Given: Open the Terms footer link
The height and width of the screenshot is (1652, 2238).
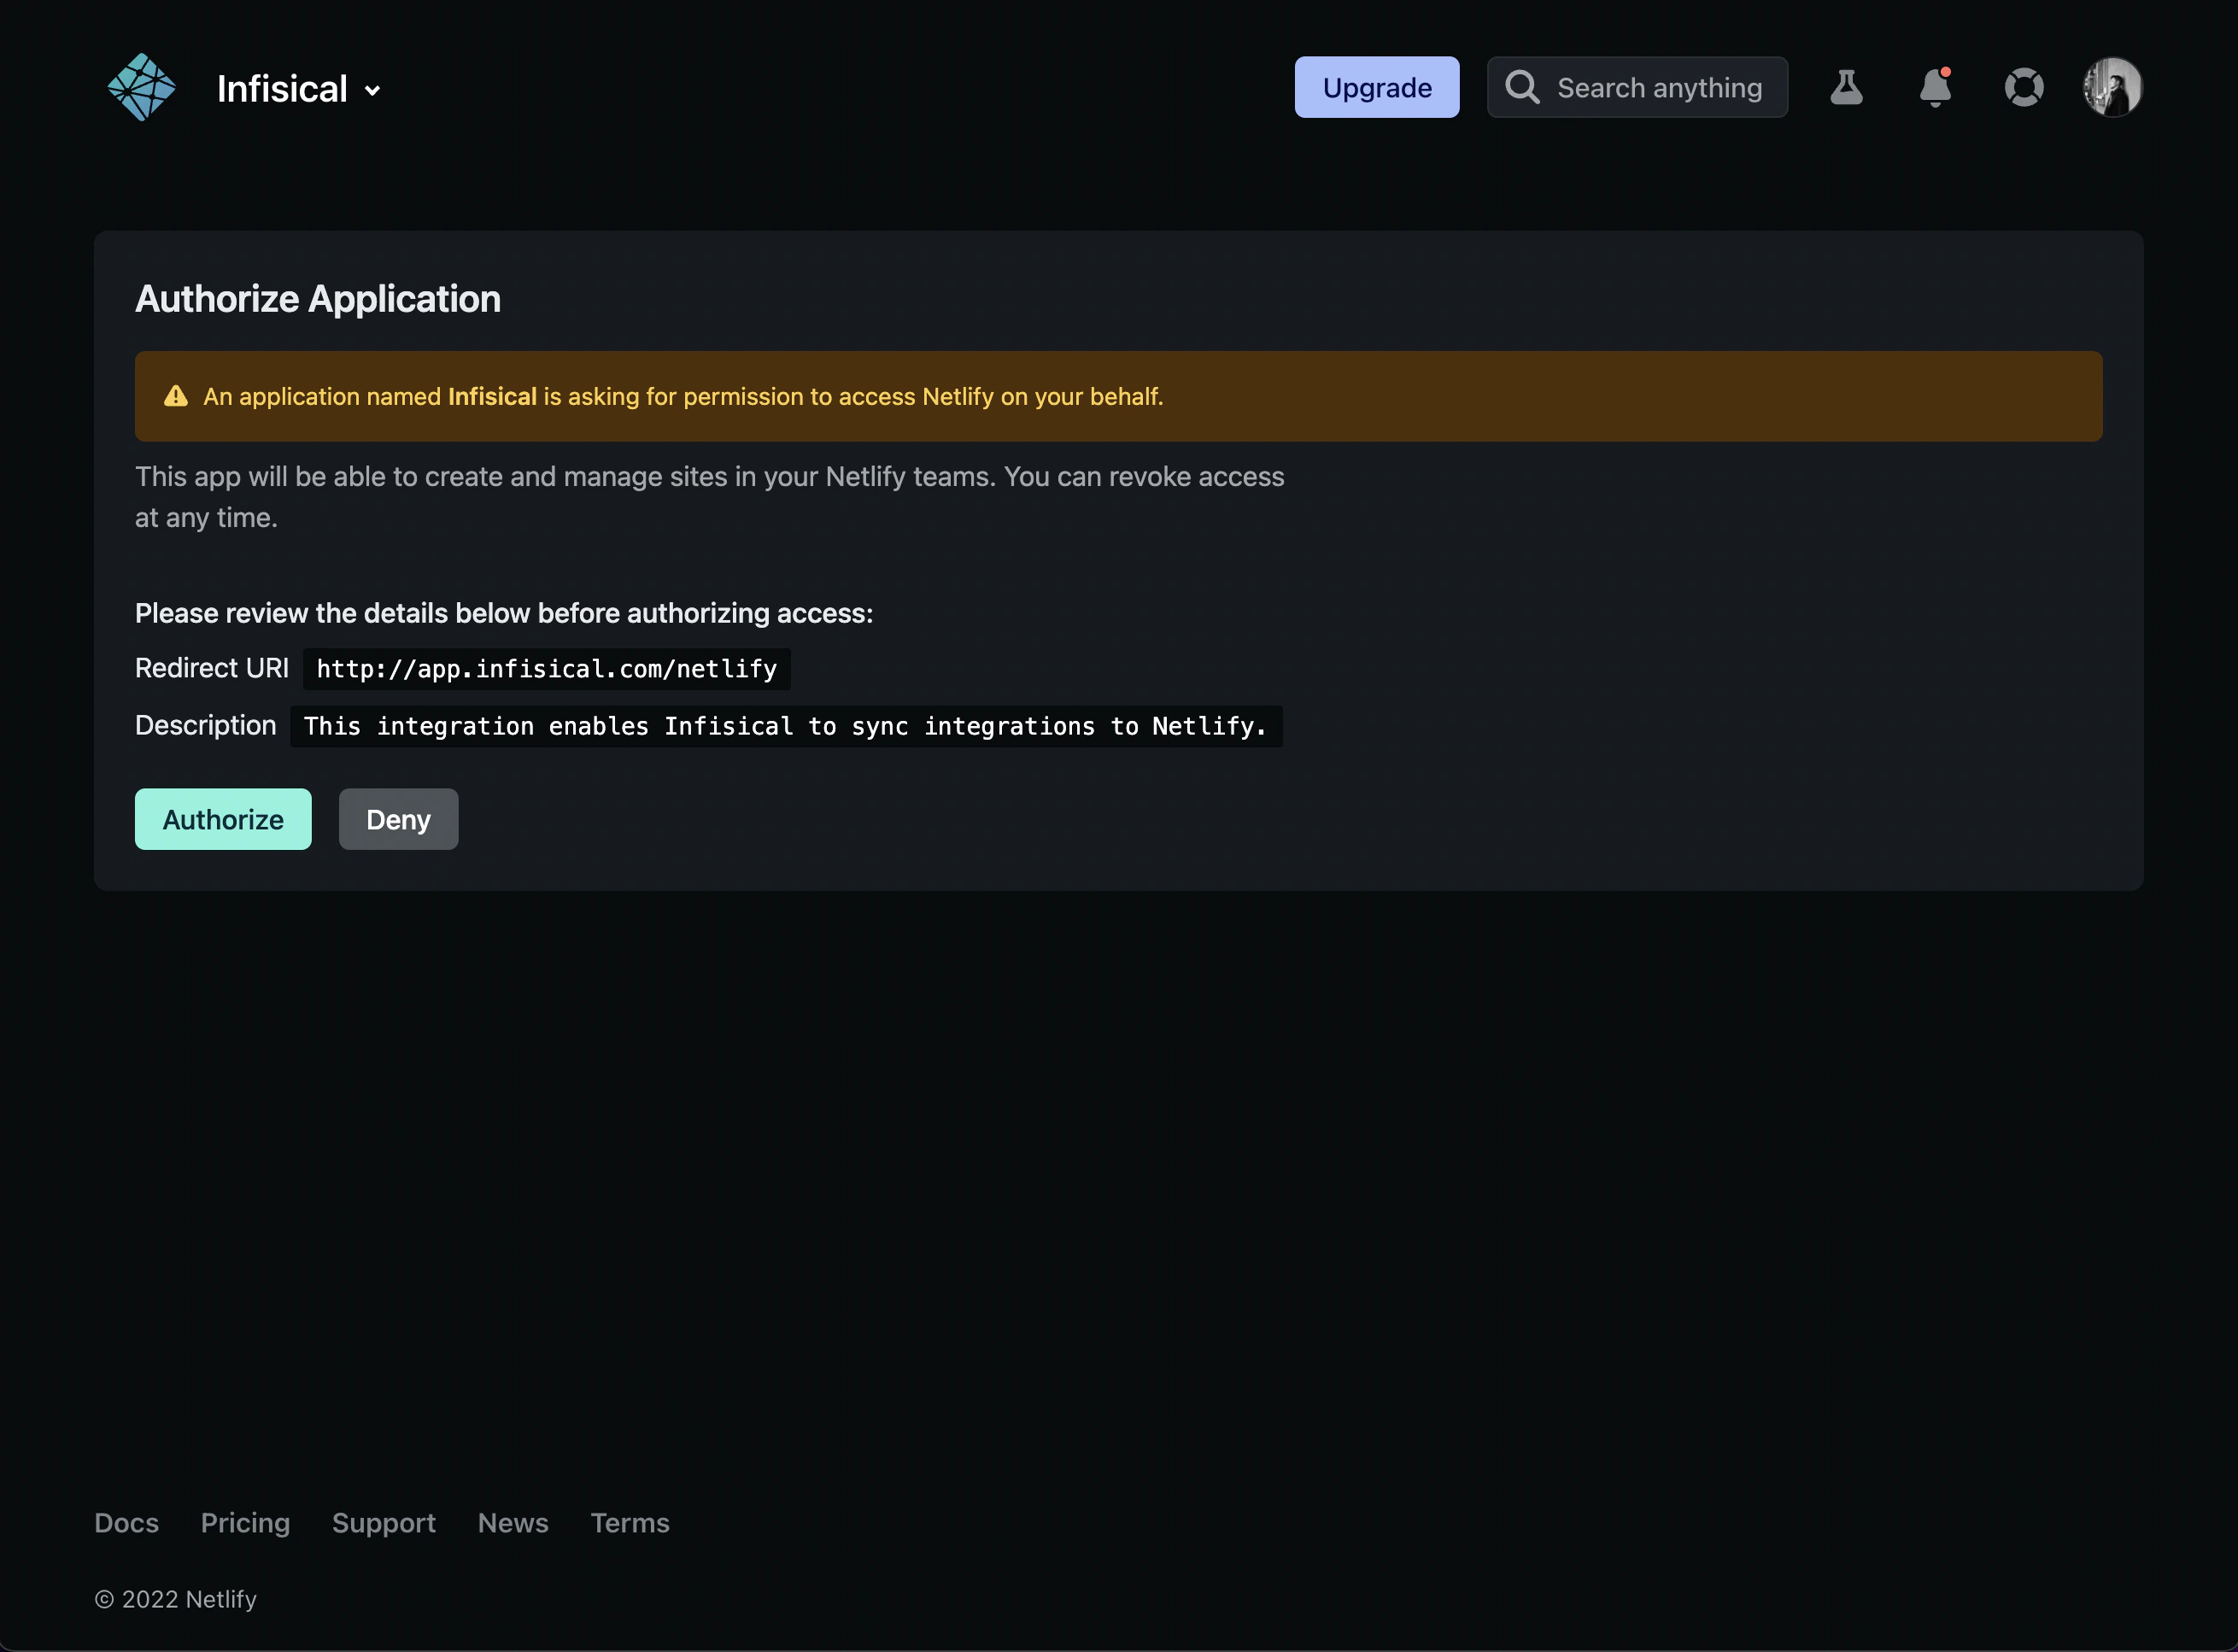Looking at the screenshot, I should [630, 1522].
